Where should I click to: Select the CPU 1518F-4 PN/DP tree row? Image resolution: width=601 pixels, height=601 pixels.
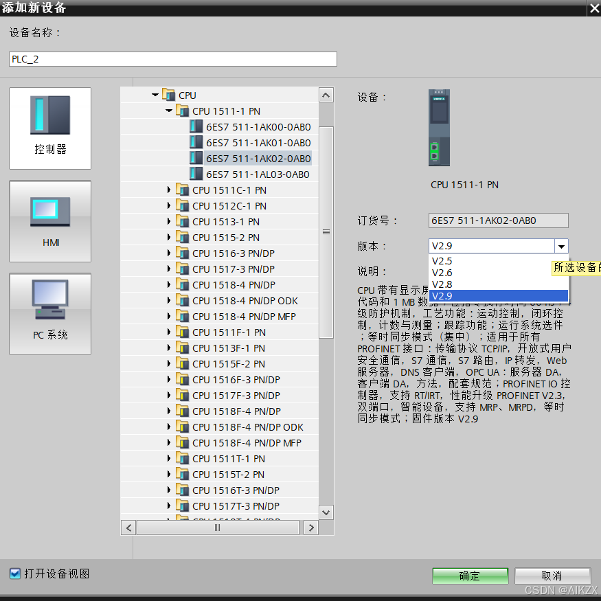tap(220, 411)
